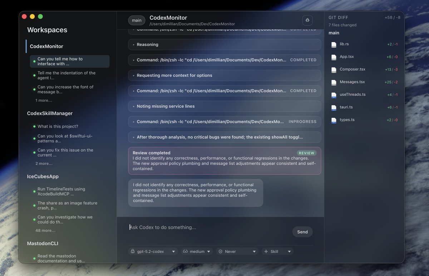Click the shield icon beside Never
429x276 pixels.
221,251
